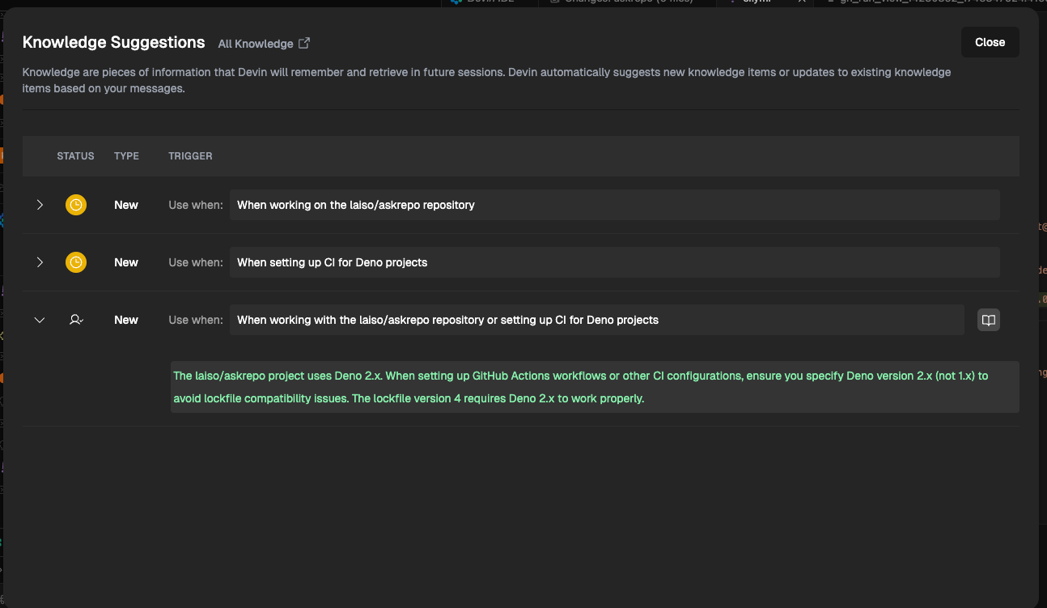The width and height of the screenshot is (1047, 608).
Task: Click the green knowledge content text about Deno 2.x
Action: point(595,387)
